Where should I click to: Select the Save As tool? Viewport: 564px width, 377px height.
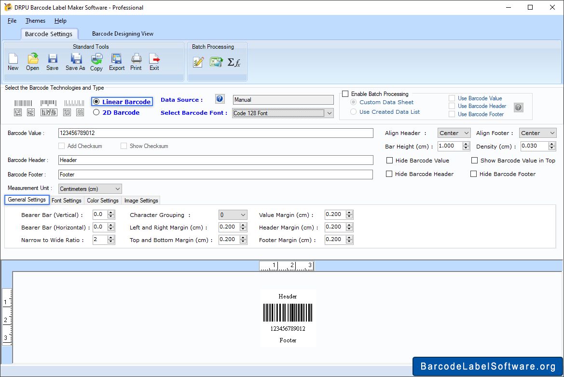tap(75, 62)
